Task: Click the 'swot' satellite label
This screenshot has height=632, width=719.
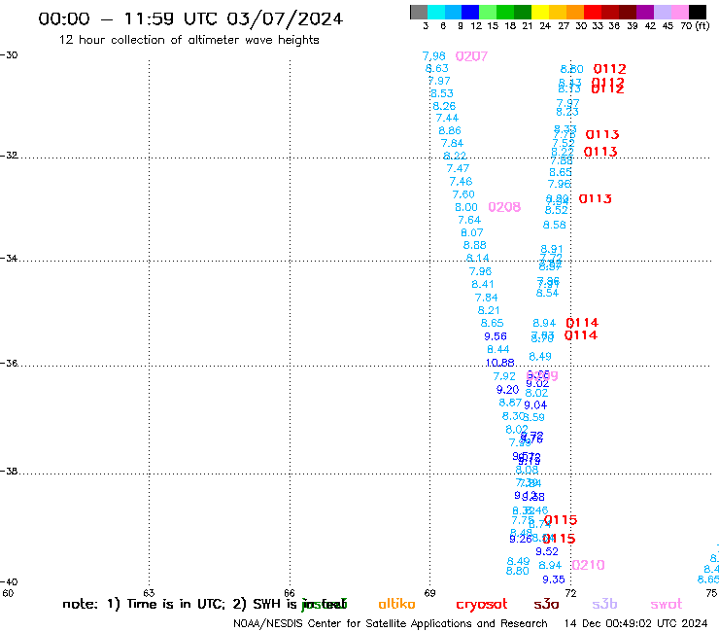Action: pyautogui.click(x=667, y=605)
